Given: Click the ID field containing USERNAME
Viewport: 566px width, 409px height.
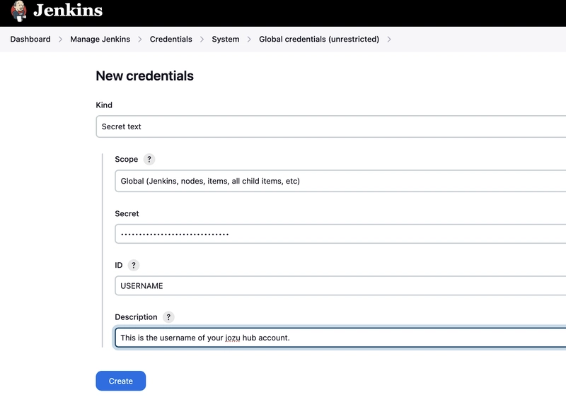Looking at the screenshot, I should pos(340,285).
